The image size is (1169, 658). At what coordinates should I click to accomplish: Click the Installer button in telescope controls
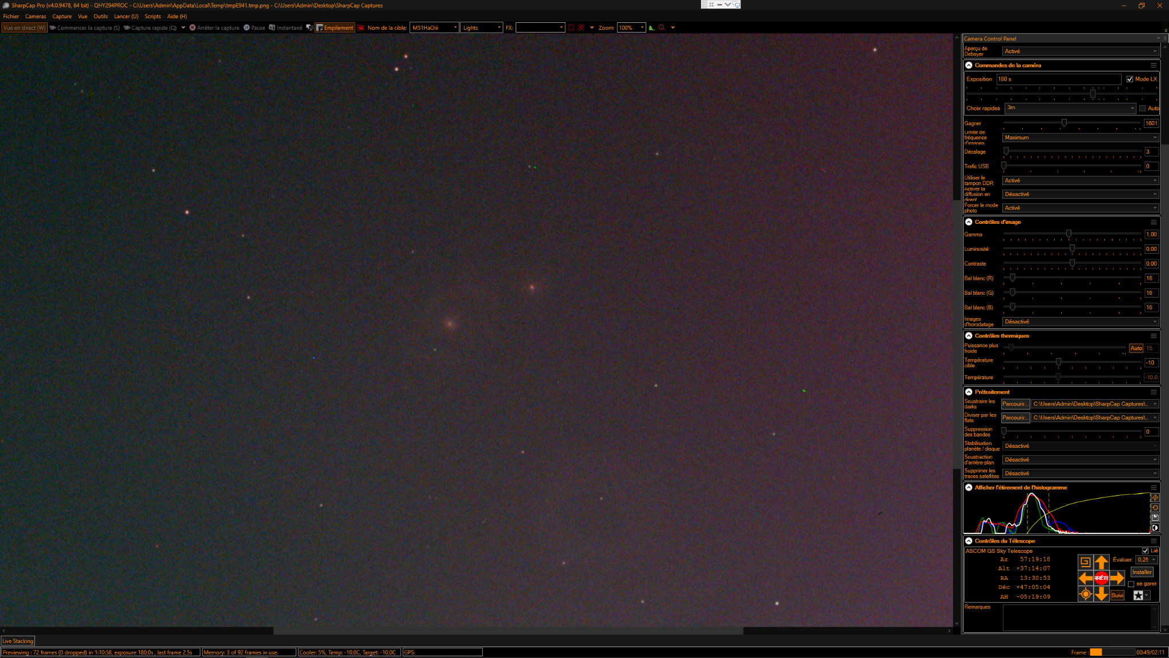point(1142,572)
